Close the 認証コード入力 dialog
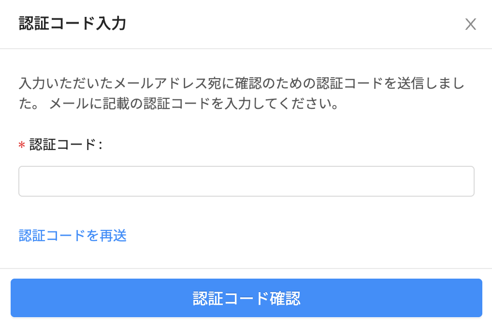Viewport: 492px width, 322px height. point(470,25)
